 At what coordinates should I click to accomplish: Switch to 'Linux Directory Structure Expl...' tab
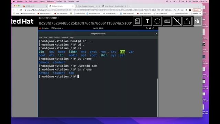(114, 6)
